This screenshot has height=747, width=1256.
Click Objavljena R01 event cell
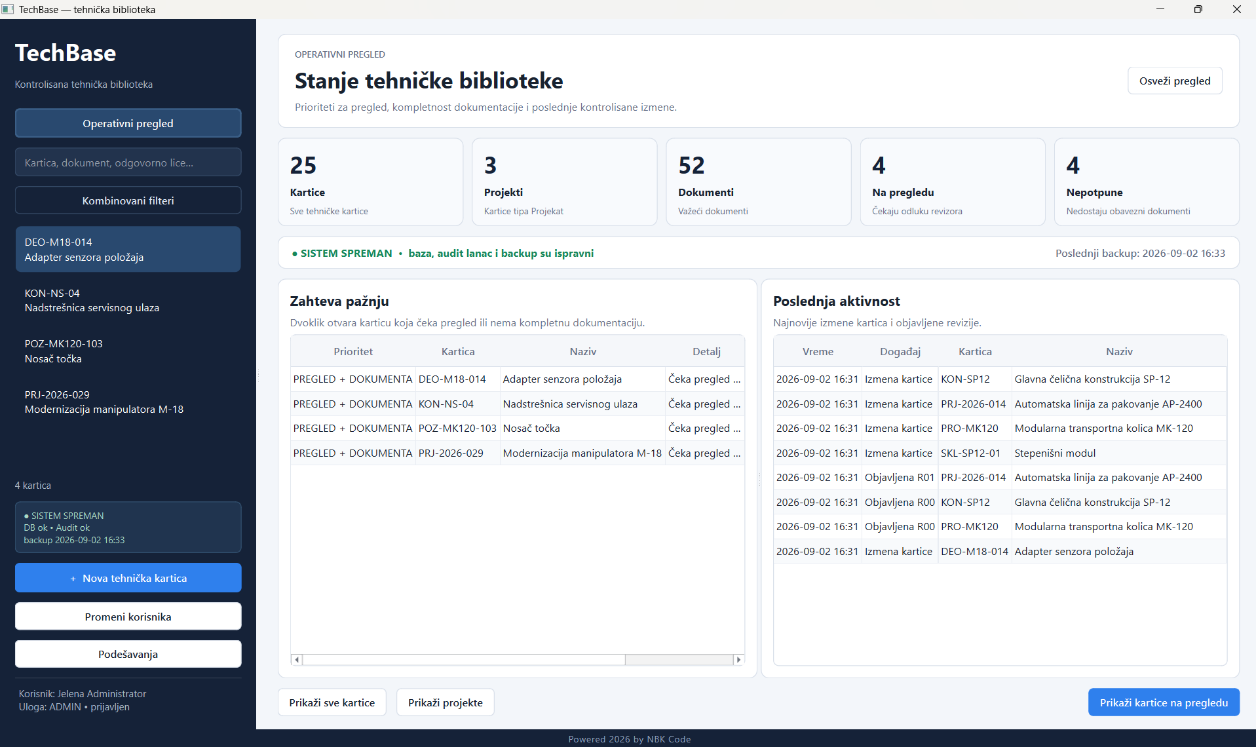coord(900,477)
